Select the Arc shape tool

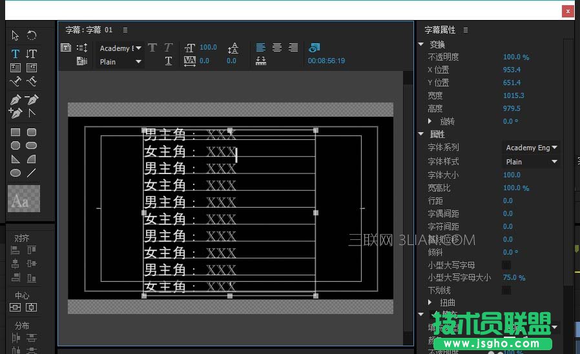32,159
